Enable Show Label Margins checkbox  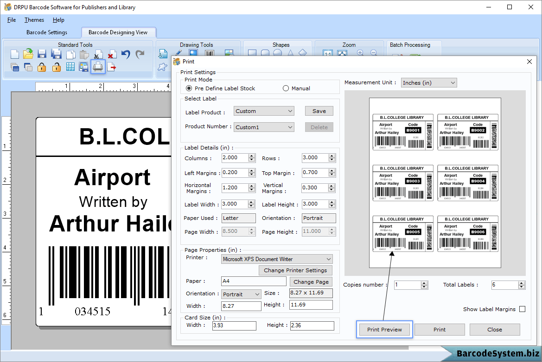(523, 309)
